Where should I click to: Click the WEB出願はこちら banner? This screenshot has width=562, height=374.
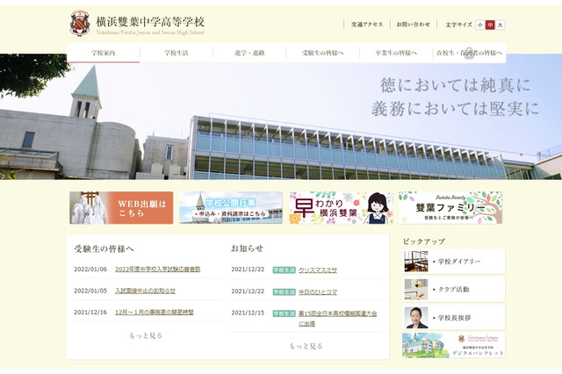pos(121,208)
